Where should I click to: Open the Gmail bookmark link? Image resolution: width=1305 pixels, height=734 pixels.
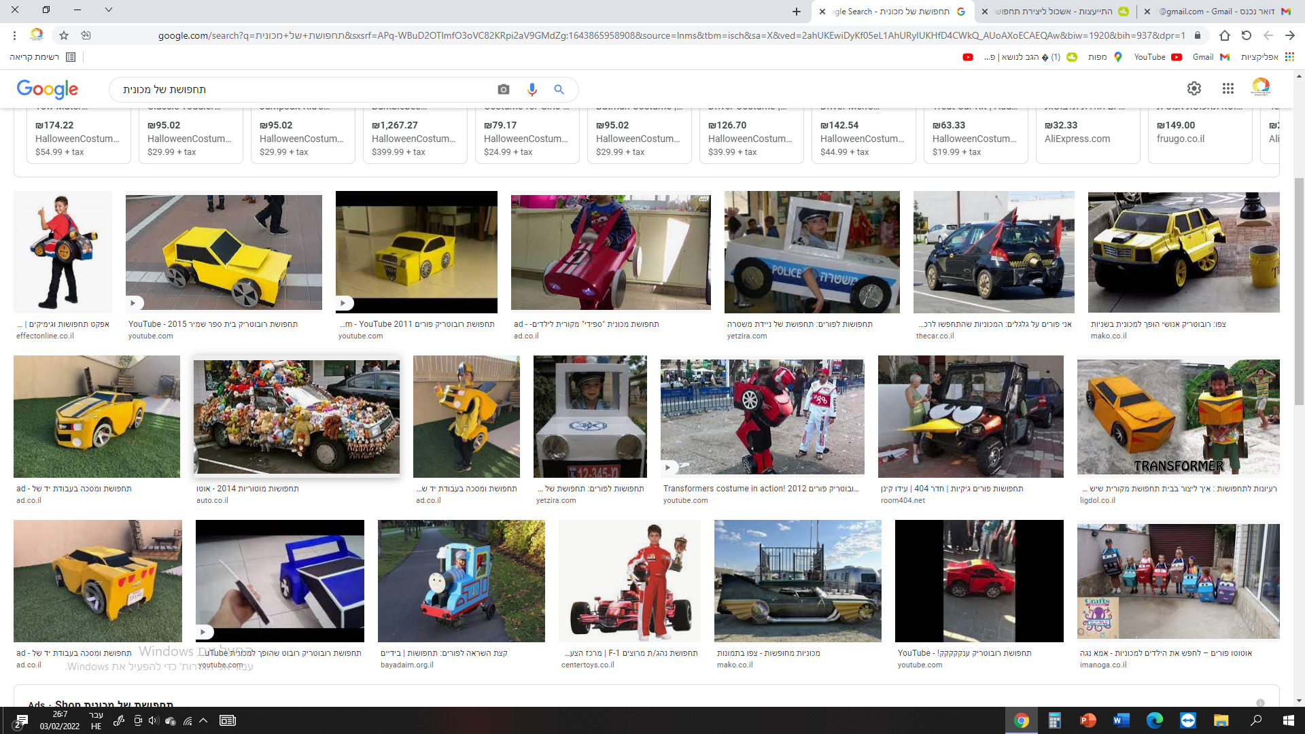(1210, 57)
